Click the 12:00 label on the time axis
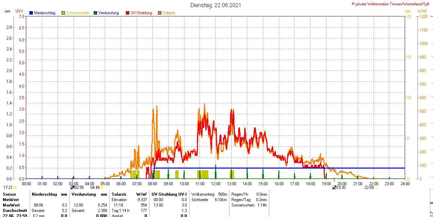The width and height of the screenshot is (433, 217). tap(215, 184)
